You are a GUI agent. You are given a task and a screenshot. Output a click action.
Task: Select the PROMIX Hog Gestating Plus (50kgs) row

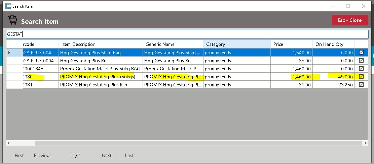click(100, 77)
